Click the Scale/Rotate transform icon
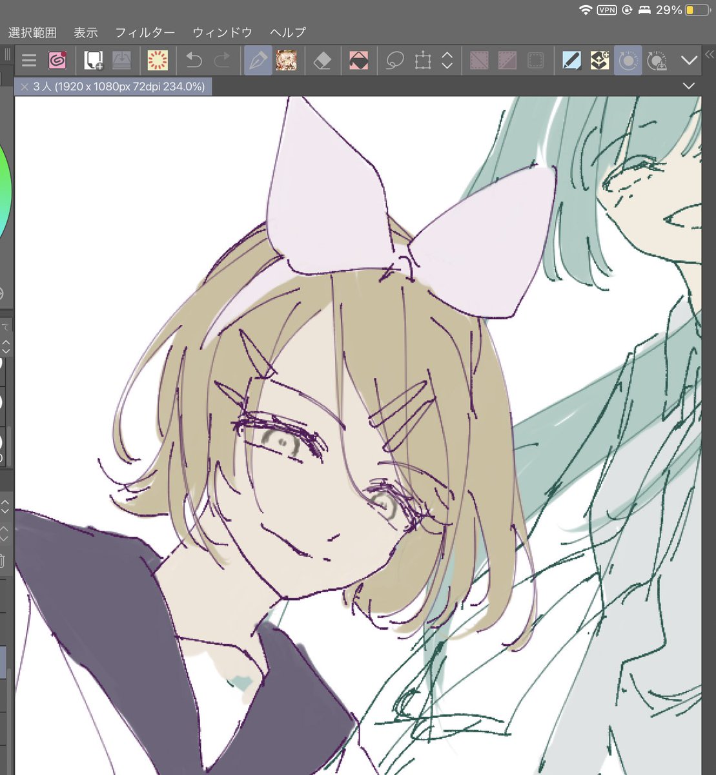Viewport: 716px width, 775px height. click(423, 61)
